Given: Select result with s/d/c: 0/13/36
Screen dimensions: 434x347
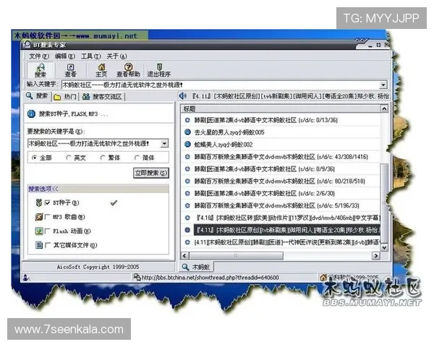Looking at the screenshot, I should click(281, 120).
